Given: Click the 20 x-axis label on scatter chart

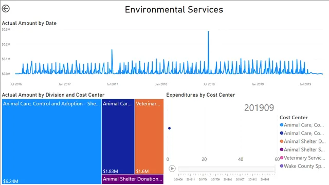Looking at the screenshot, I should click(x=204, y=159).
